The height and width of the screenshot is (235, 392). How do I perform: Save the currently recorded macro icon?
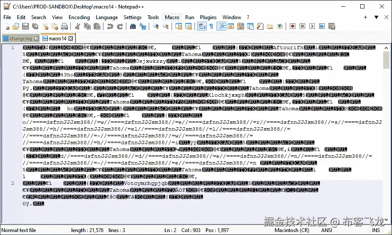pos(332,26)
